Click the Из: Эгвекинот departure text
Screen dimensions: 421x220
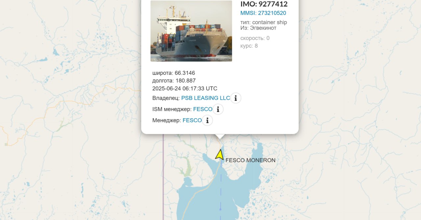click(258, 28)
